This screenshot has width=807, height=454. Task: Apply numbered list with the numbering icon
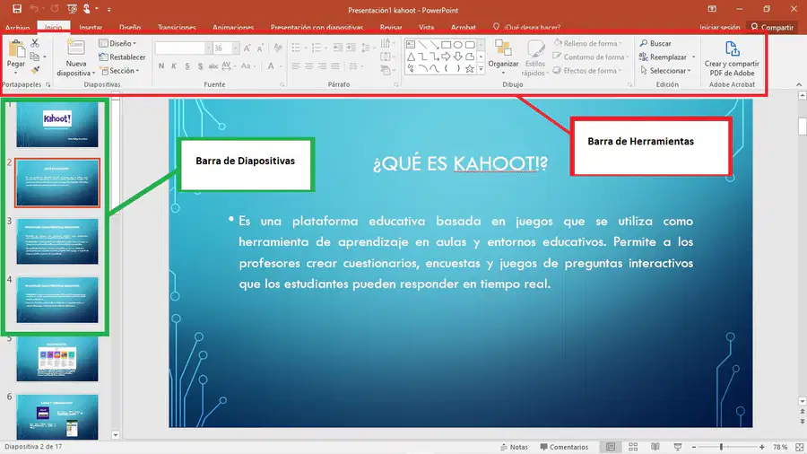pos(316,48)
